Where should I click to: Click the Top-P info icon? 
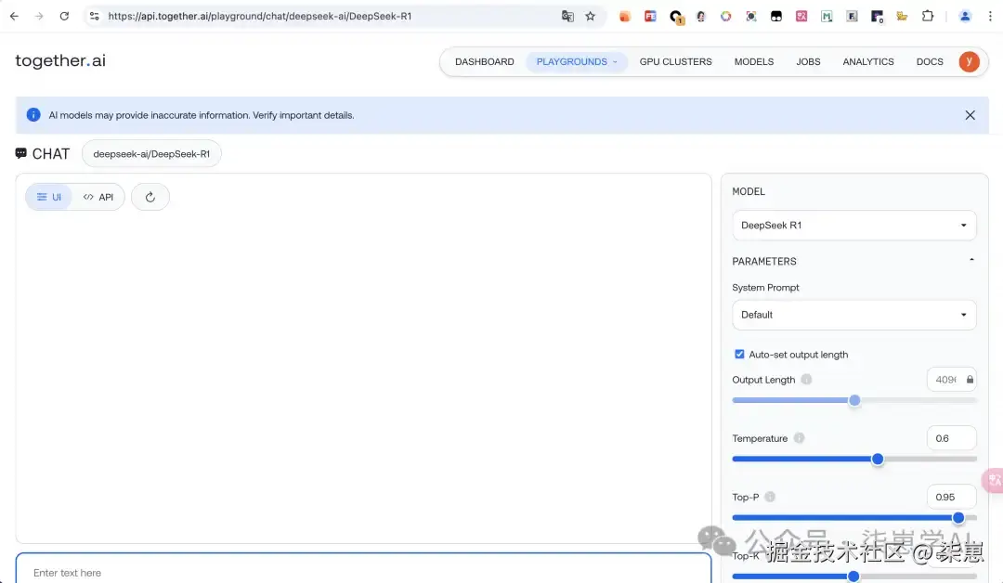pos(770,497)
